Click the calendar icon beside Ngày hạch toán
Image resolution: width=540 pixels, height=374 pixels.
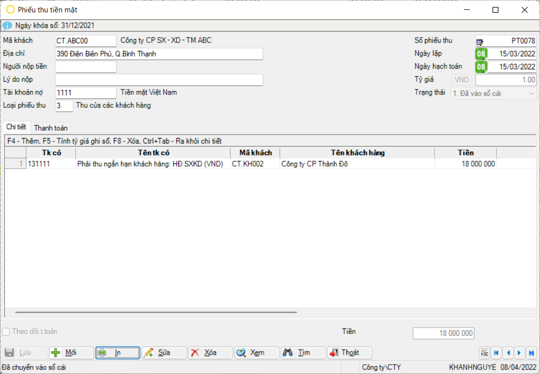tap(481, 66)
